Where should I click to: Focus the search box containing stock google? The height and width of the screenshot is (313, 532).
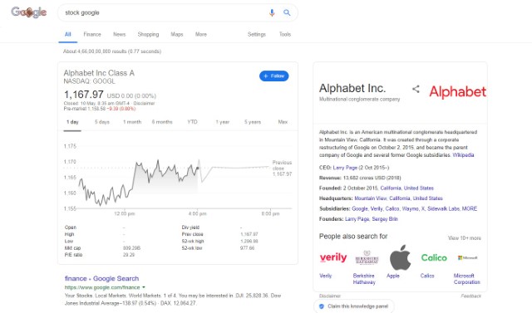point(165,13)
